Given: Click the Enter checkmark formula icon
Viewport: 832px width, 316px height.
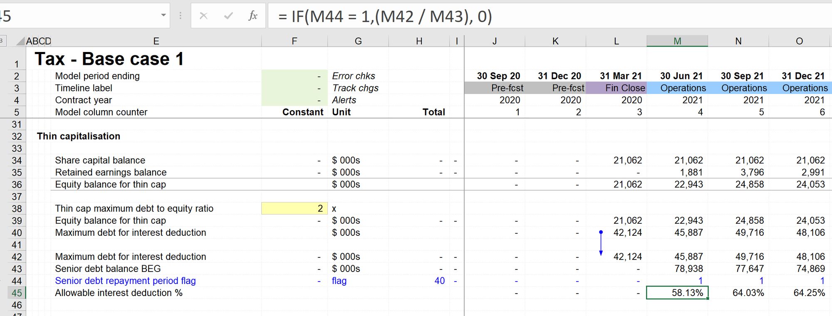Looking at the screenshot, I should pos(228,16).
